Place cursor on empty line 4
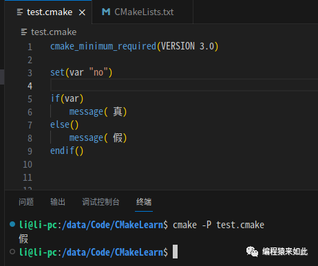The height and width of the screenshot is (266, 318). 184,86
